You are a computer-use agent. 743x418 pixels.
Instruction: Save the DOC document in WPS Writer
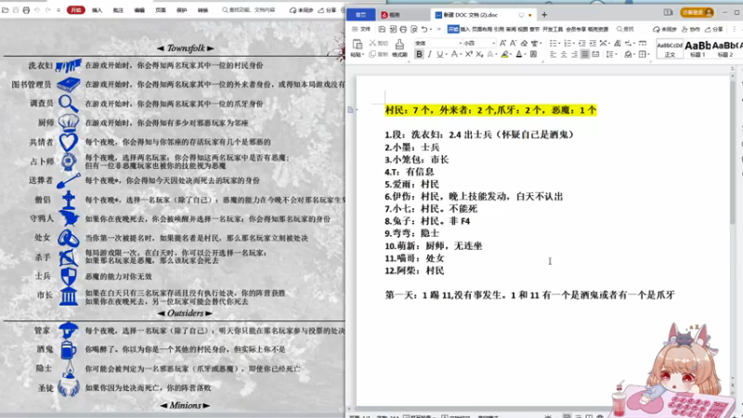(382, 30)
